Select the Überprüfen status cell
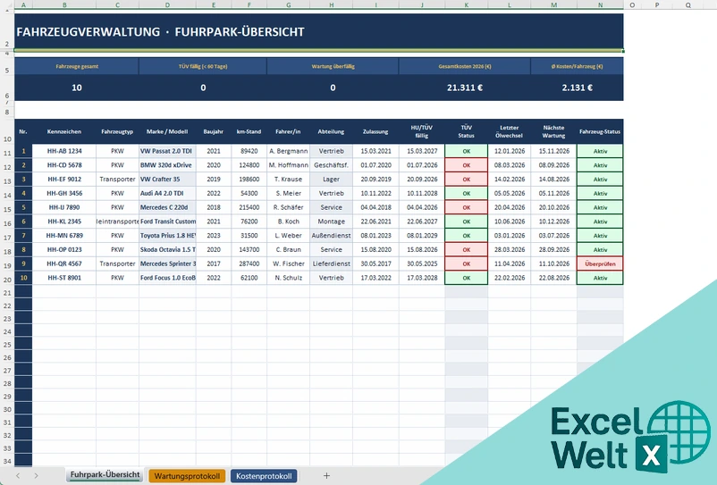The height and width of the screenshot is (485, 717). tap(600, 263)
